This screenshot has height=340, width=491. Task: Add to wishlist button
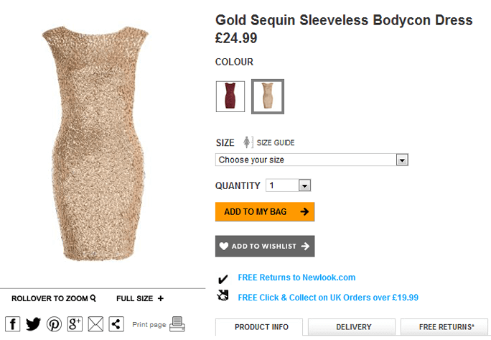point(265,247)
